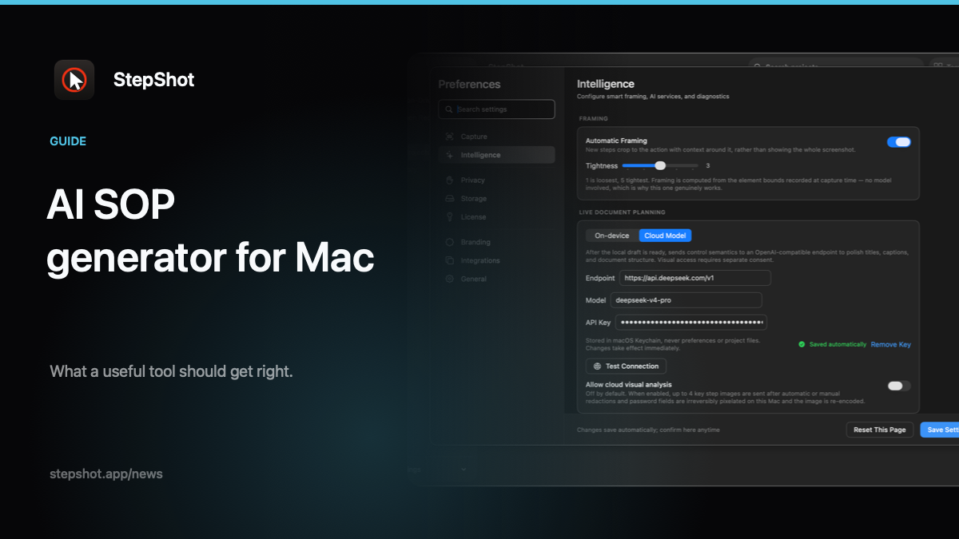Click 'Changes save automatically; confirm here anytime' note

click(x=648, y=430)
